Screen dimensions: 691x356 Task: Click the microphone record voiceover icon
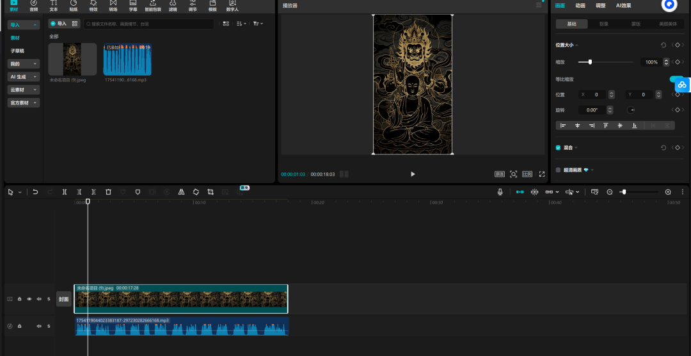[x=500, y=192]
